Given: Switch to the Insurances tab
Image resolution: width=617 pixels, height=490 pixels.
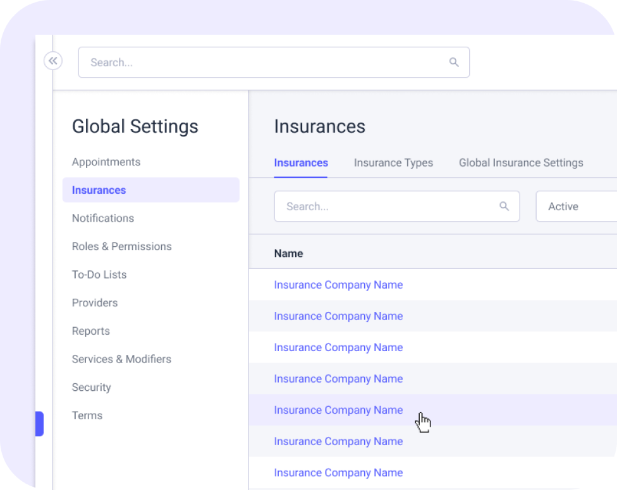Looking at the screenshot, I should [301, 163].
